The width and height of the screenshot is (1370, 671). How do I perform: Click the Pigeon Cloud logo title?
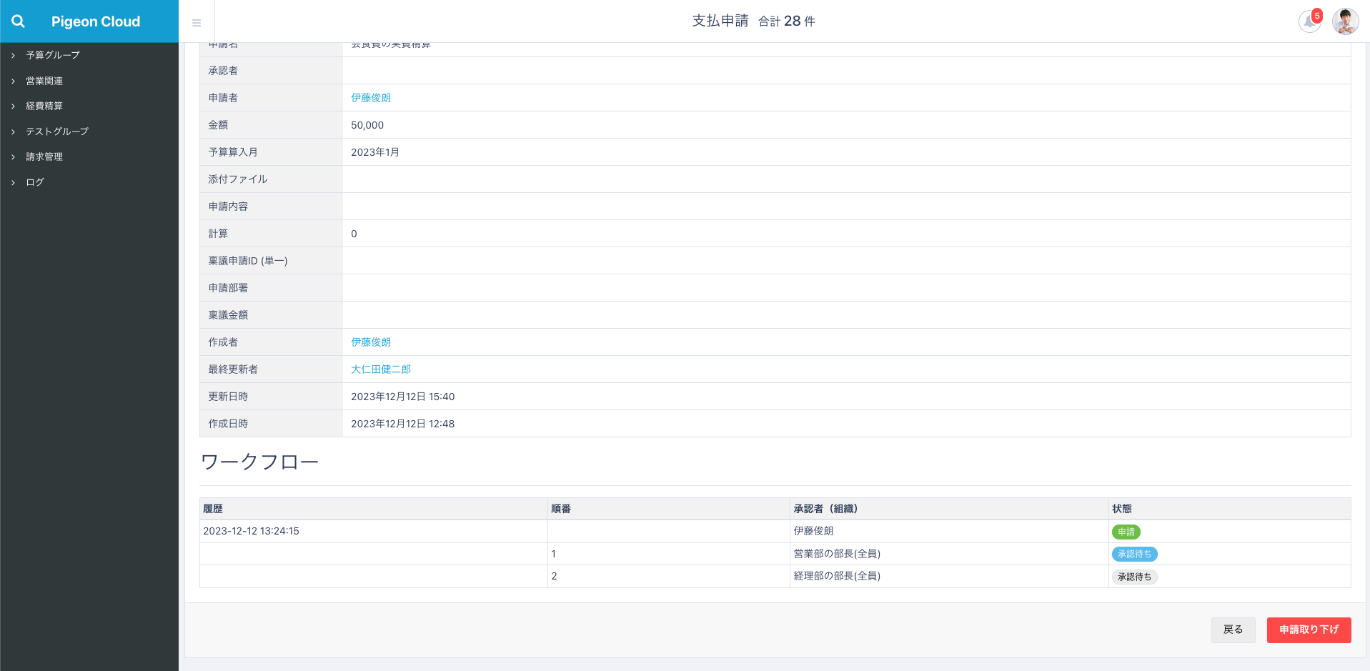pos(96,21)
